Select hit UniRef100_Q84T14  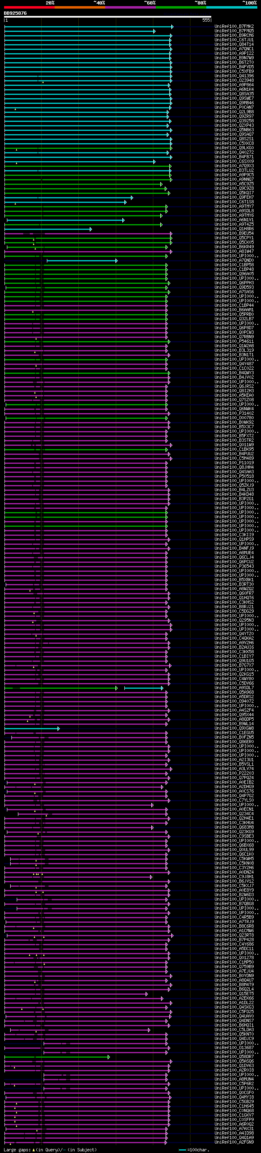[234, 44]
